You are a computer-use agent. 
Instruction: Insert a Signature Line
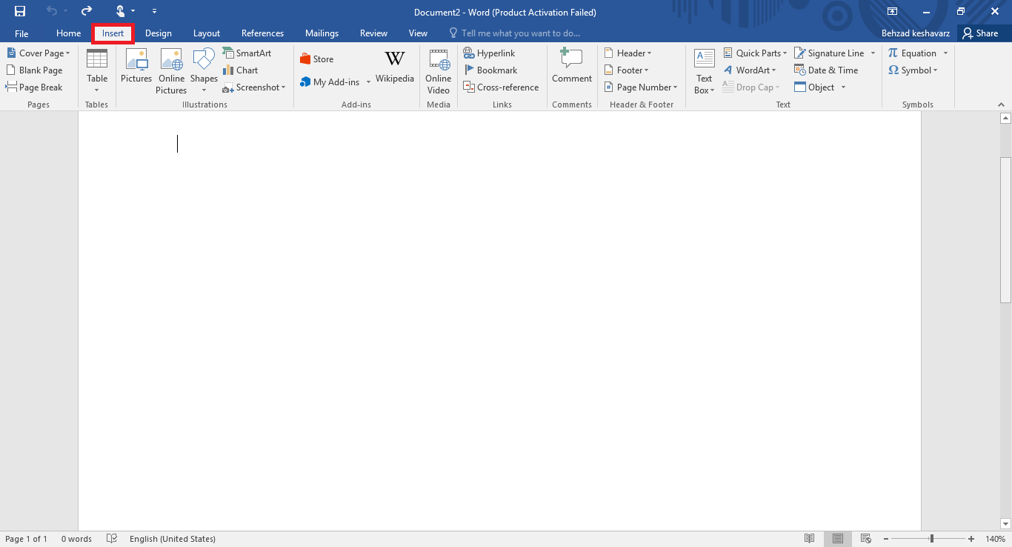[830, 53]
